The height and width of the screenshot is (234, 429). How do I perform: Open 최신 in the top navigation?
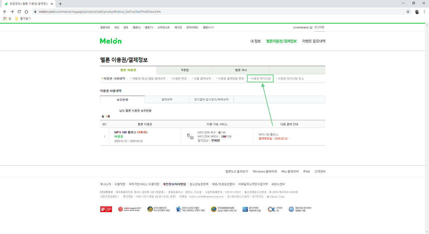click(117, 28)
